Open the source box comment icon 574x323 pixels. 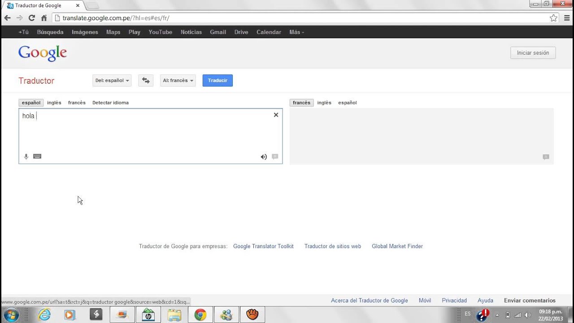[x=275, y=157]
